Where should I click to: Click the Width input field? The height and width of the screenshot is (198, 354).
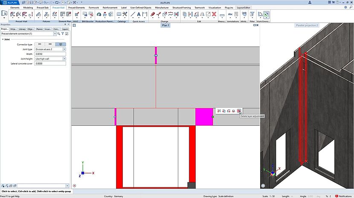click(50, 54)
